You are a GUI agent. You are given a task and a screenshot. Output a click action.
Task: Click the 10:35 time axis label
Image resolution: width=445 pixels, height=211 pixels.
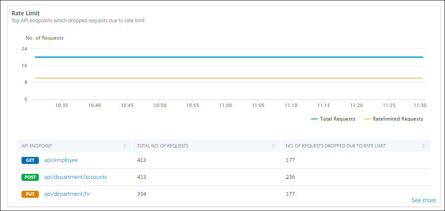tap(62, 105)
